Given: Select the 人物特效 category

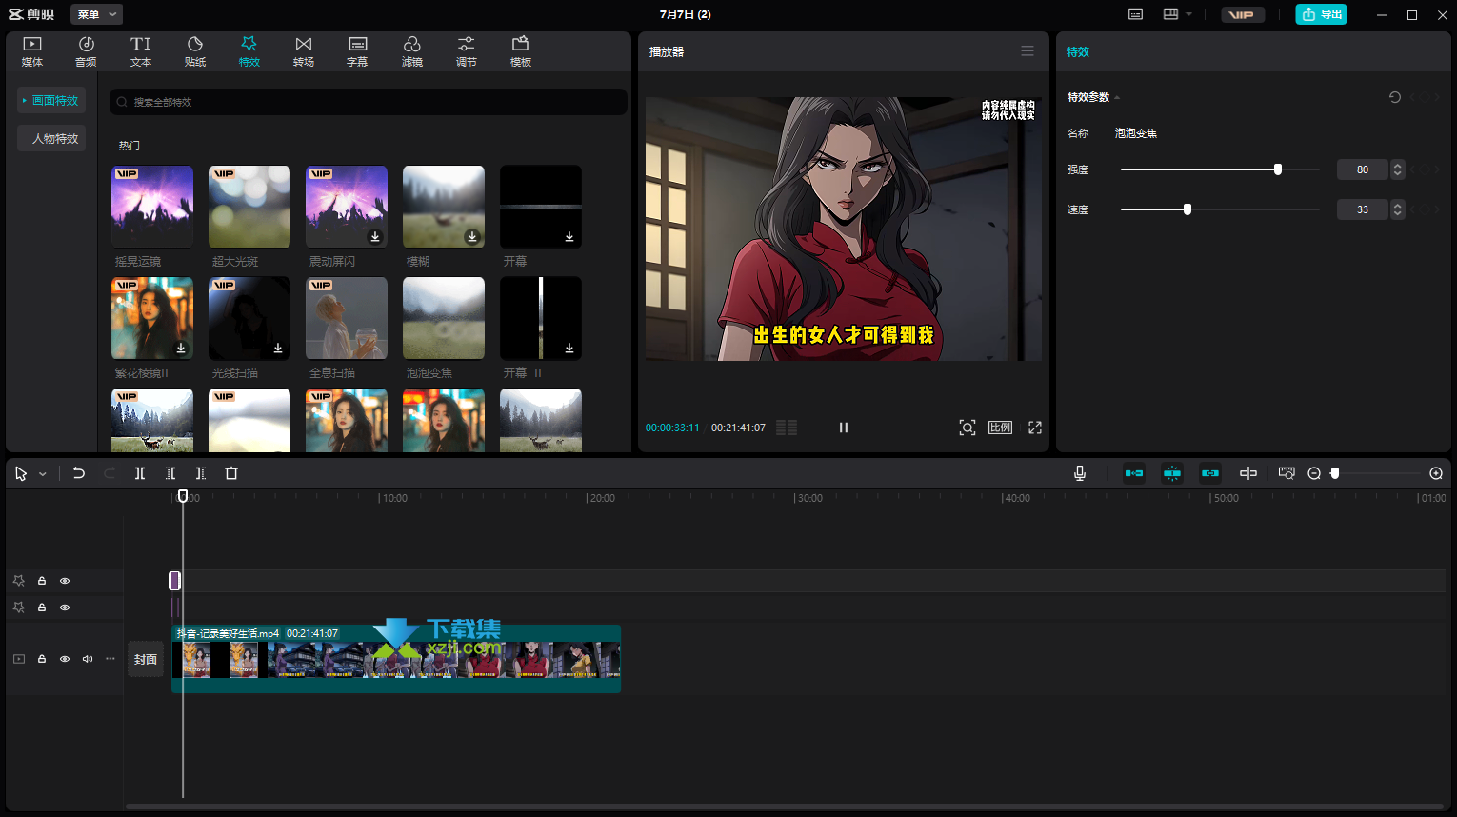Looking at the screenshot, I should click(51, 138).
